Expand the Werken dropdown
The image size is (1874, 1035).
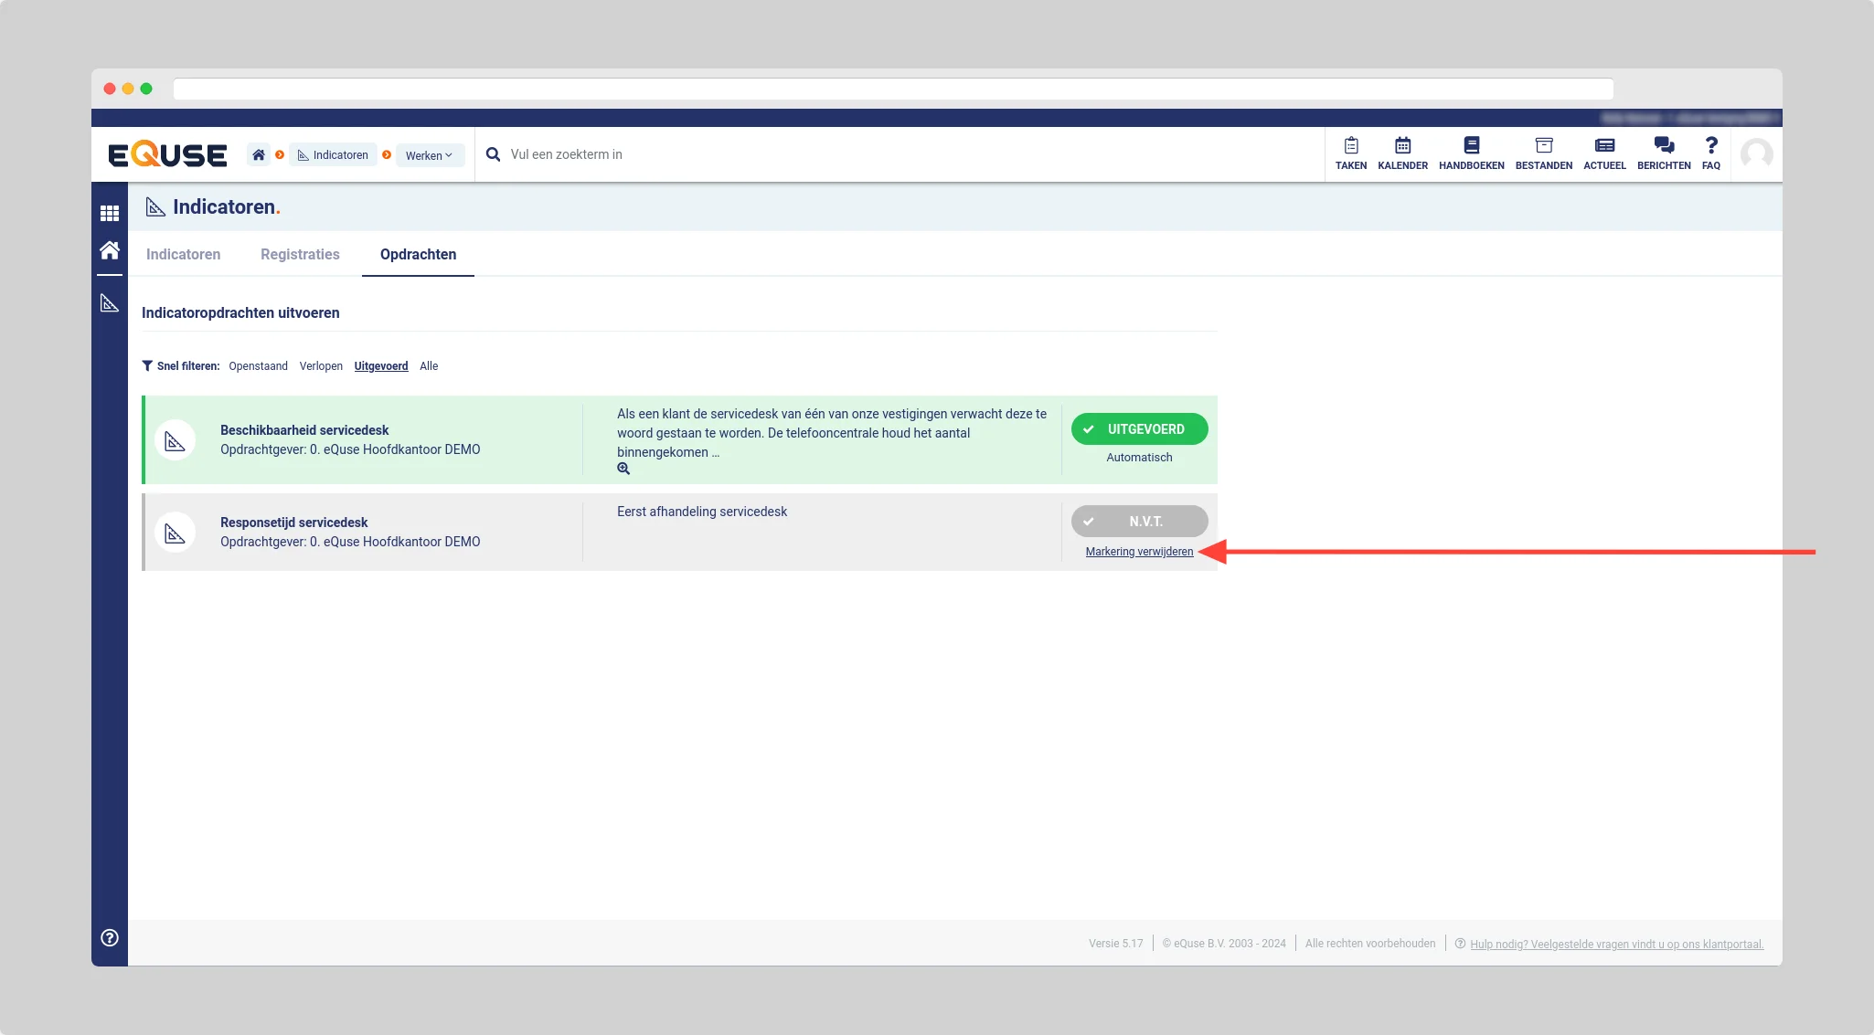[430, 155]
